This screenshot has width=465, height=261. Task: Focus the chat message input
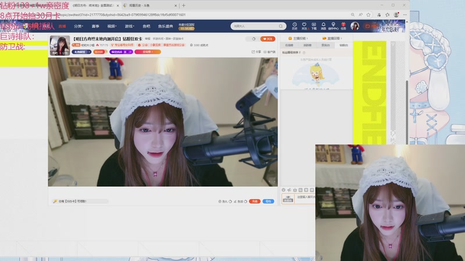[x=305, y=198]
